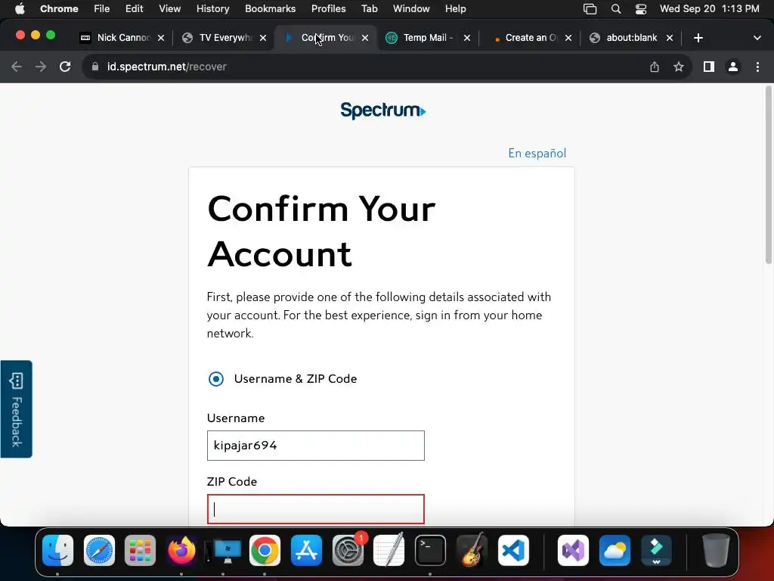The width and height of the screenshot is (774, 581).
Task: Open the File menu
Action: (102, 9)
